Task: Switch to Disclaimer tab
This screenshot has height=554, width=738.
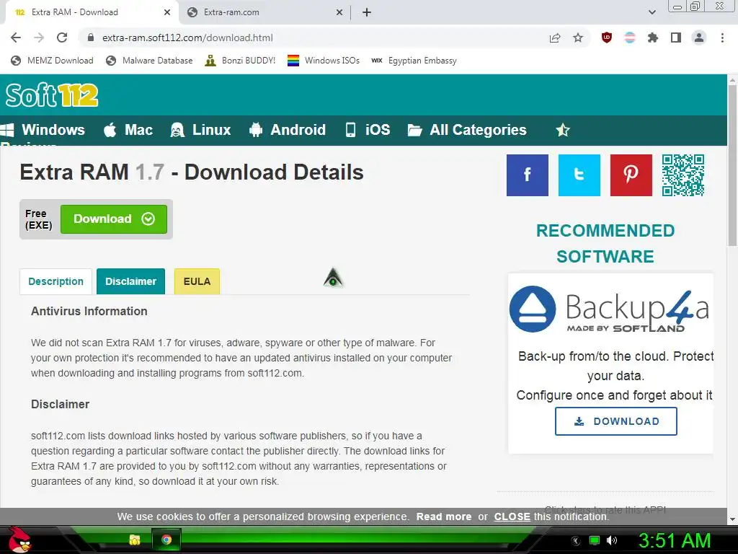Action: click(x=131, y=281)
